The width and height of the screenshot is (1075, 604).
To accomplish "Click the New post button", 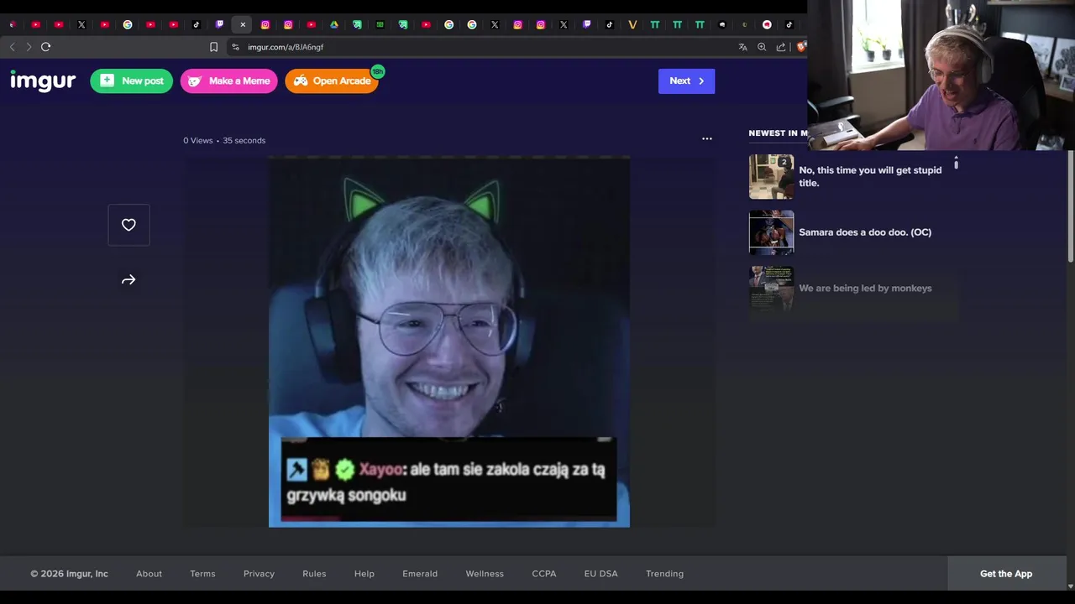I will [x=132, y=81].
